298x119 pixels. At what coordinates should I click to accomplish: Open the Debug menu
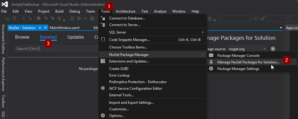(x=75, y=11)
